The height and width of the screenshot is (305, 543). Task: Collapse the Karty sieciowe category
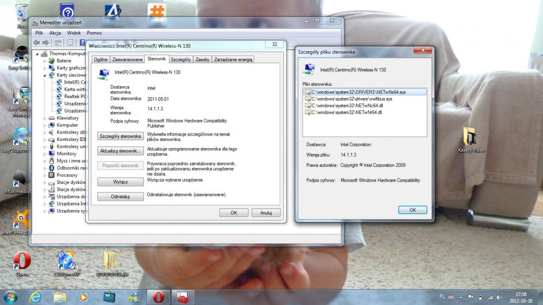point(45,75)
